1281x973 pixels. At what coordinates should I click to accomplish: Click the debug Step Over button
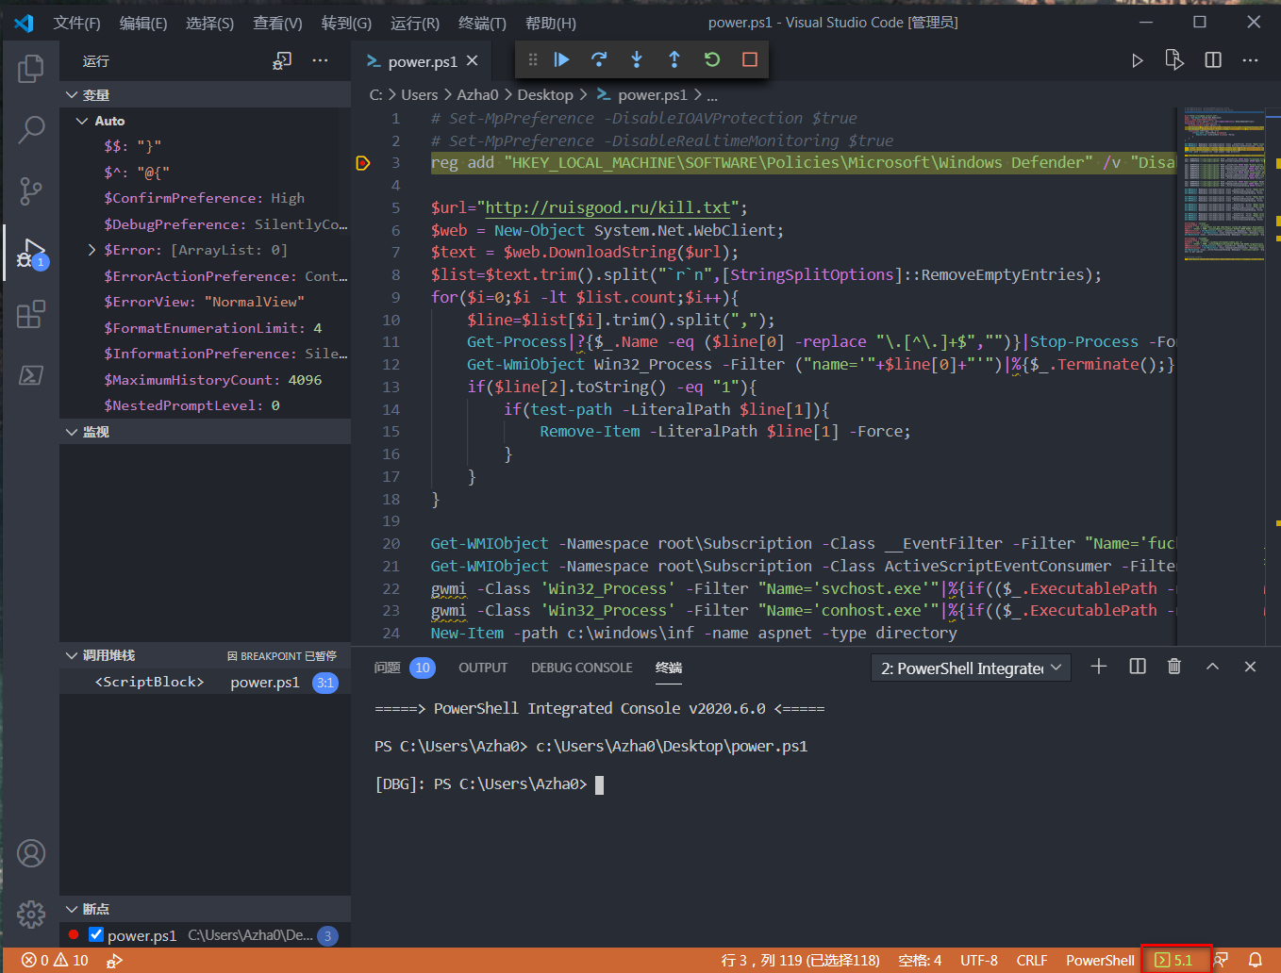coord(599,59)
